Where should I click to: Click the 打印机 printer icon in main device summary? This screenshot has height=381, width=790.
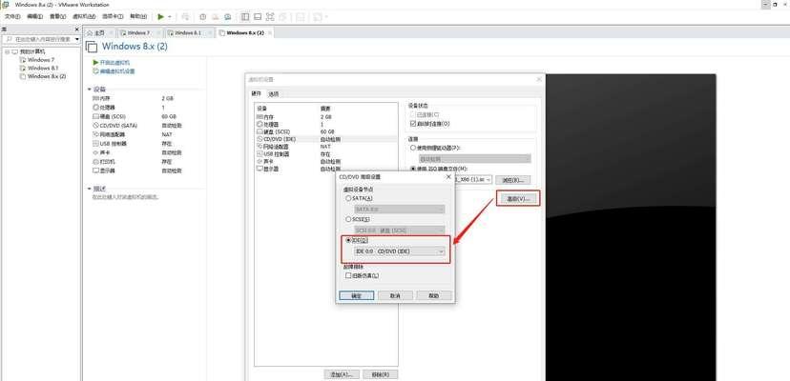(x=95, y=162)
